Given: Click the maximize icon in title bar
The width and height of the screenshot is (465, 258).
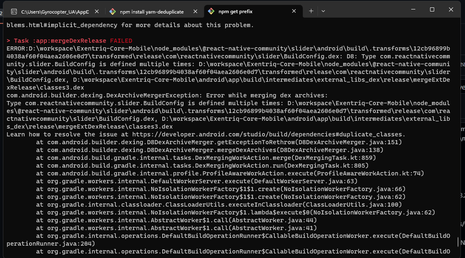Looking at the screenshot, I should 432,9.
